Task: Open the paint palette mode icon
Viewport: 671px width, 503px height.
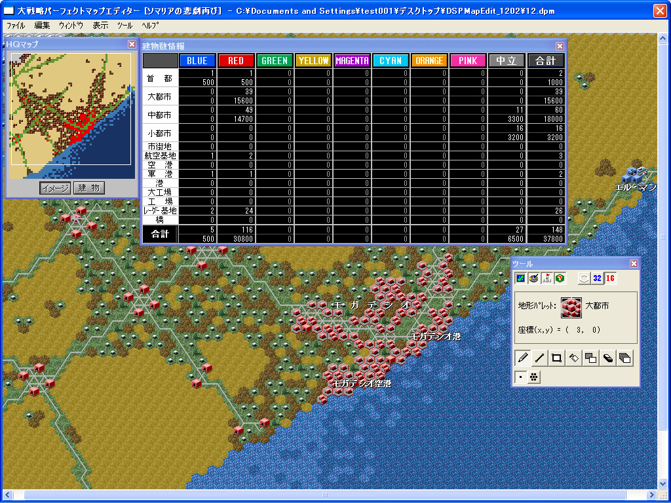Action: pos(534,278)
